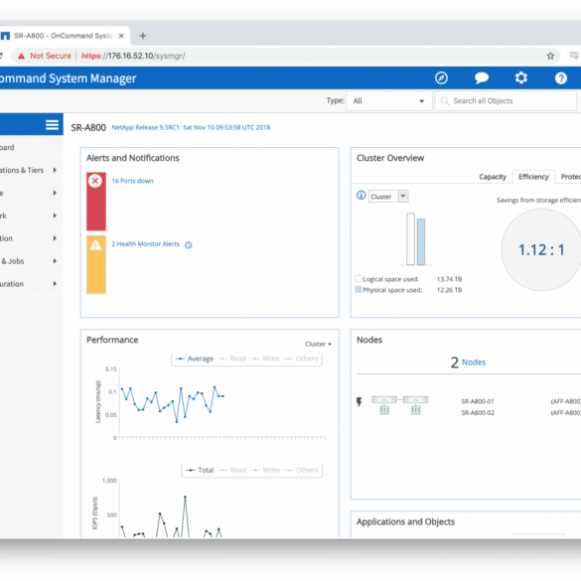The height and width of the screenshot is (581, 581).
Task: Click the blue physical space bar
Action: pos(421,241)
